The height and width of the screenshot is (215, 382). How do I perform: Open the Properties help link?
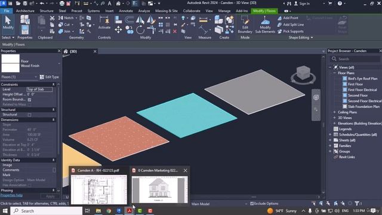(x=11, y=195)
